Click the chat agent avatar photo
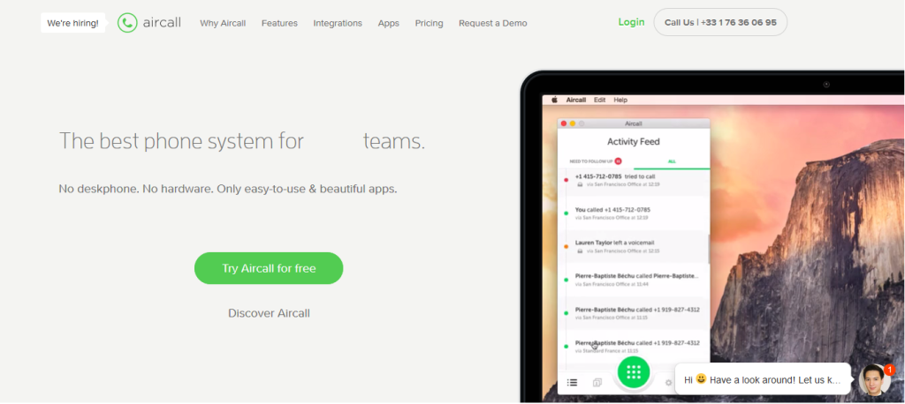905x404 pixels. click(874, 380)
